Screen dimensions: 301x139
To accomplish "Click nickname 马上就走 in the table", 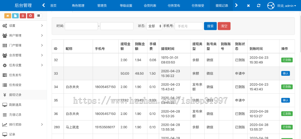I will (72, 127).
